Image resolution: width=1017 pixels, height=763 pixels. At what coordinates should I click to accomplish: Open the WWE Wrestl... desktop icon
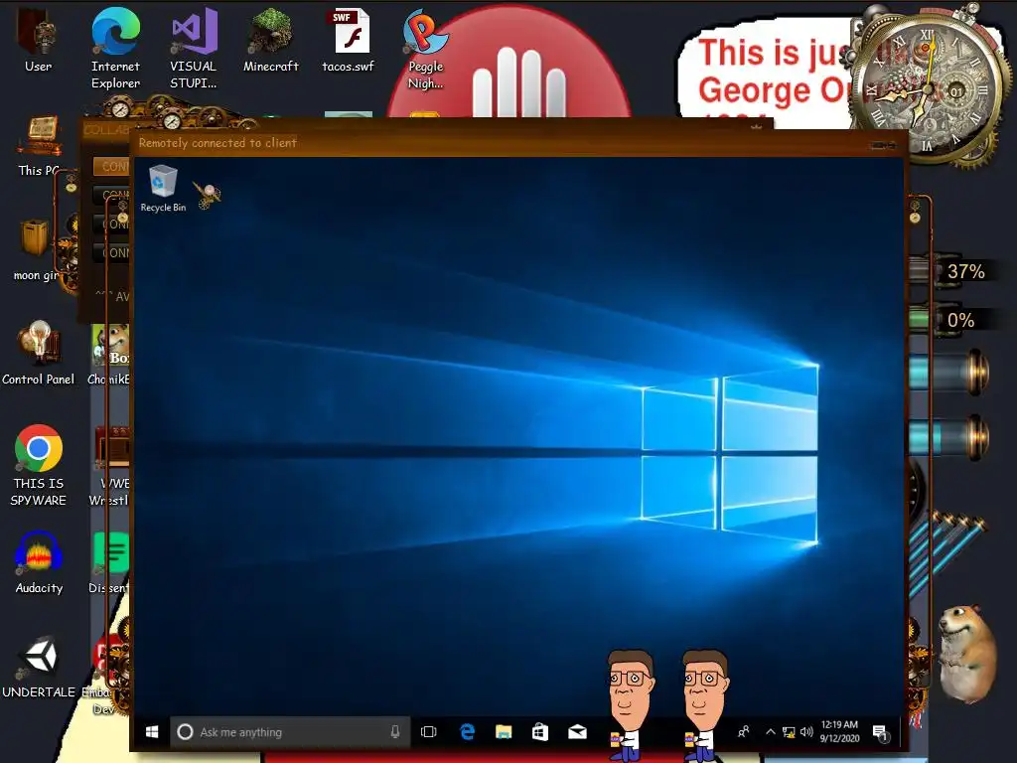(110, 465)
